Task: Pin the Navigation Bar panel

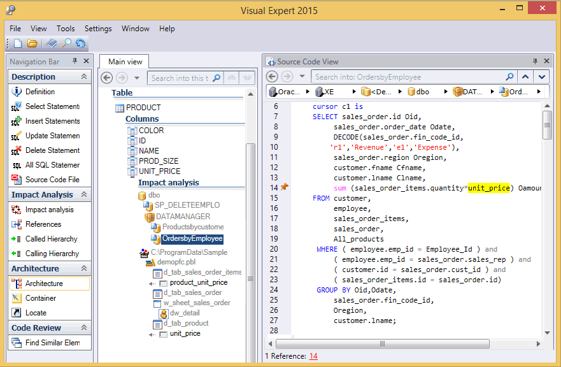Action: [x=75, y=61]
